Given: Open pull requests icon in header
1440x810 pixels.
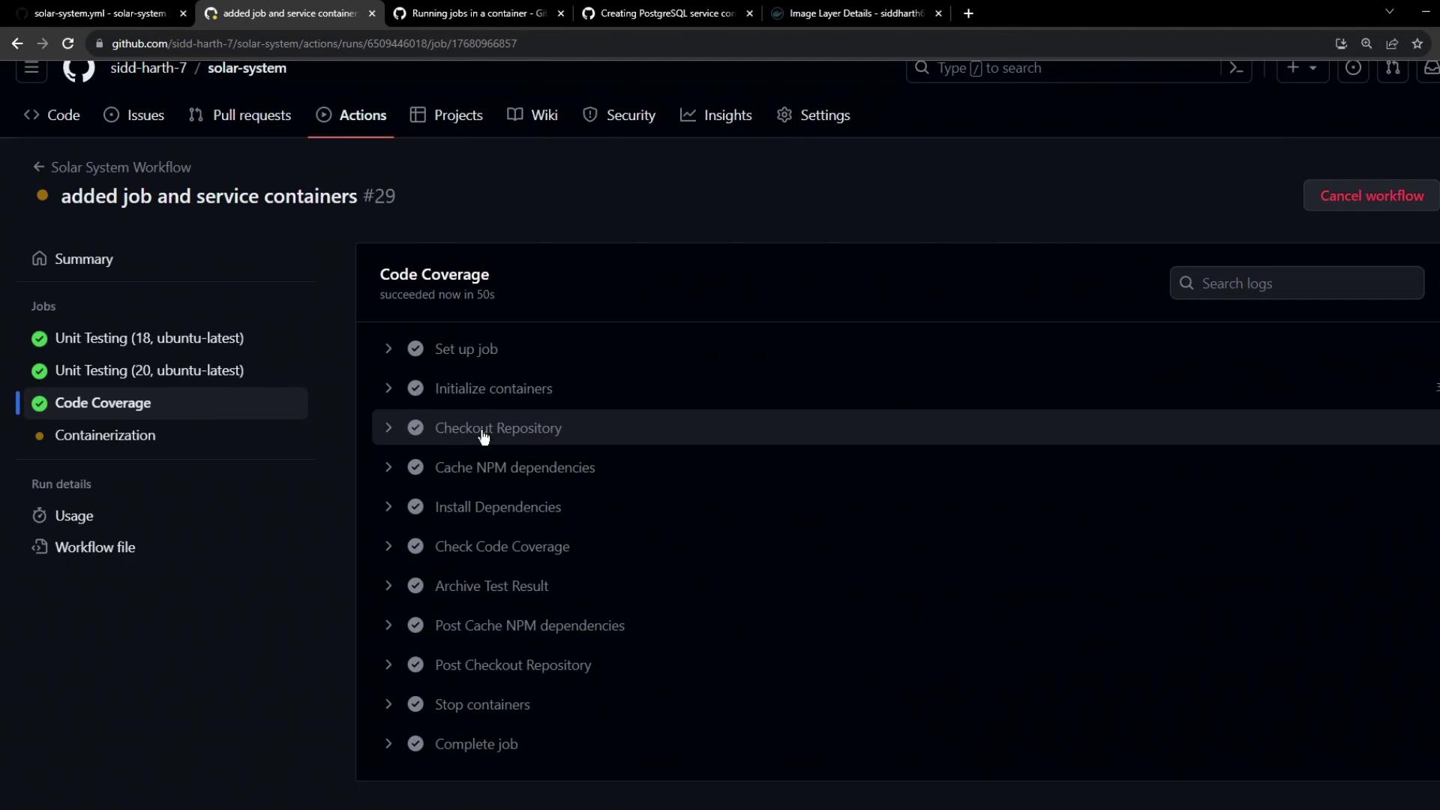Looking at the screenshot, I should click(1393, 68).
